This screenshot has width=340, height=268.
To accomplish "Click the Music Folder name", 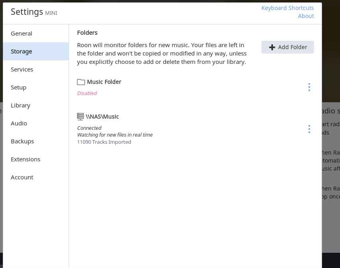I will click(104, 82).
